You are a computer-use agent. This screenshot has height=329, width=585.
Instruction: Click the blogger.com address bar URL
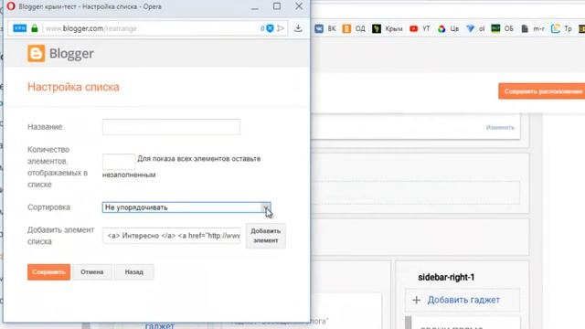point(91,28)
